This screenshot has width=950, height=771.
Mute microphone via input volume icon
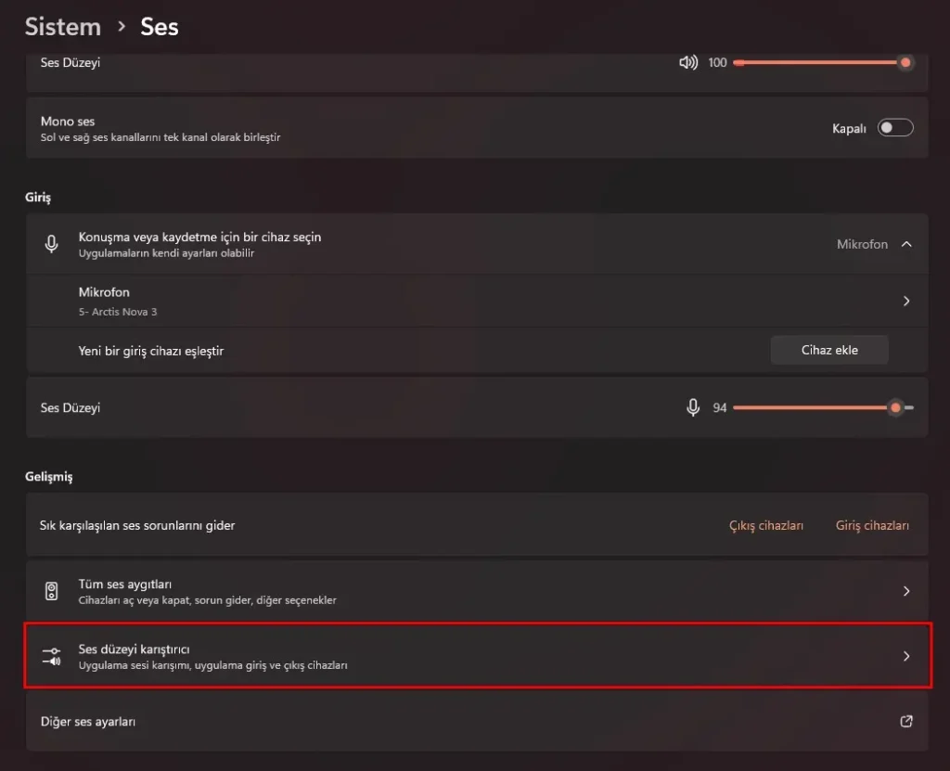point(692,407)
